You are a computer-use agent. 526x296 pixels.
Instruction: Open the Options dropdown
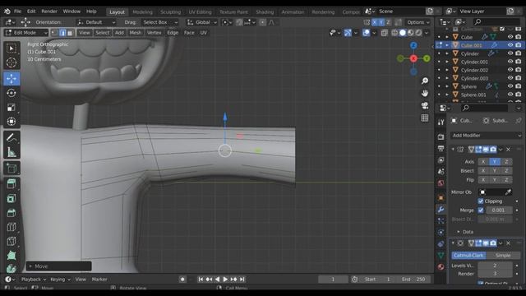click(x=418, y=22)
